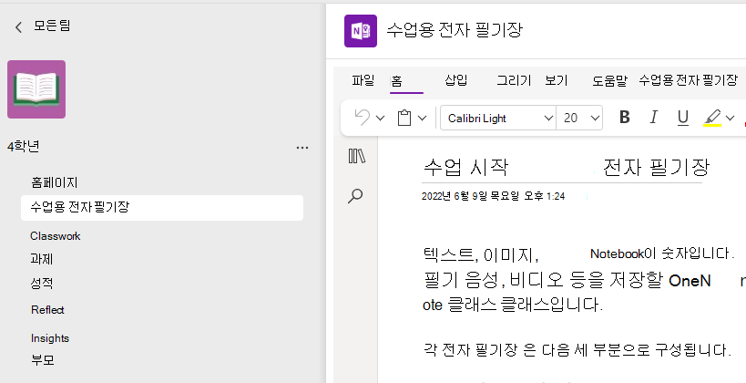This screenshot has width=746, height=383.
Task: Click the text ote 클래스 클래스입니다.
Action: coord(513,305)
